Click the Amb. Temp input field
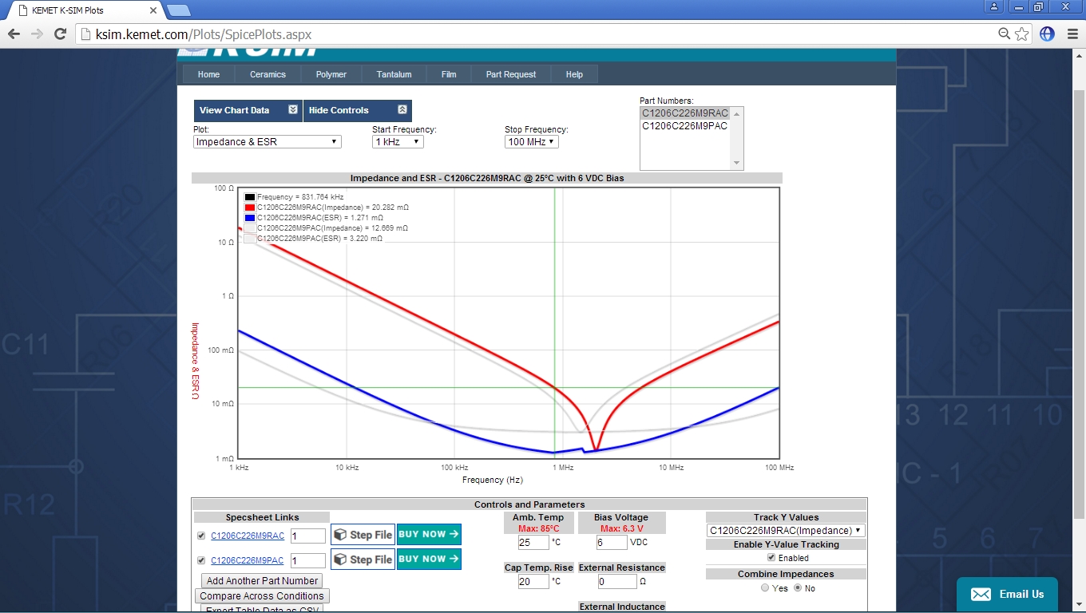The height and width of the screenshot is (613, 1086). coord(533,543)
